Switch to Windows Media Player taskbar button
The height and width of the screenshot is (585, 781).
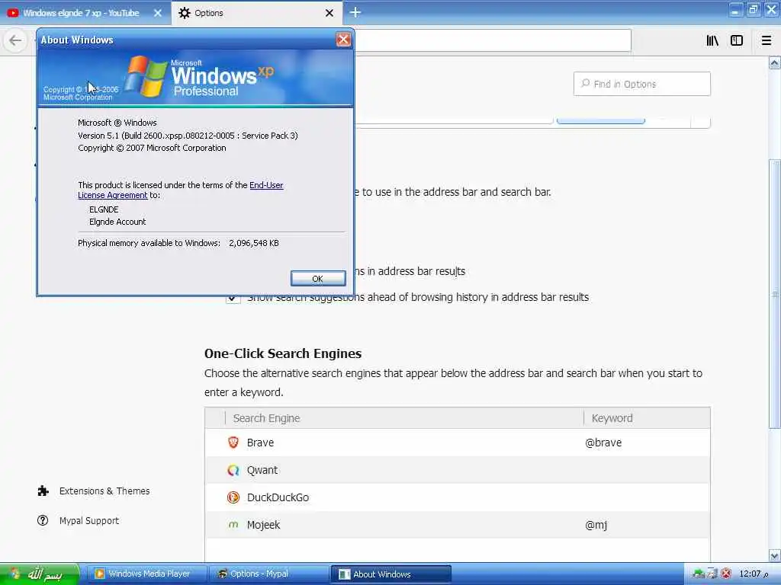(147, 574)
